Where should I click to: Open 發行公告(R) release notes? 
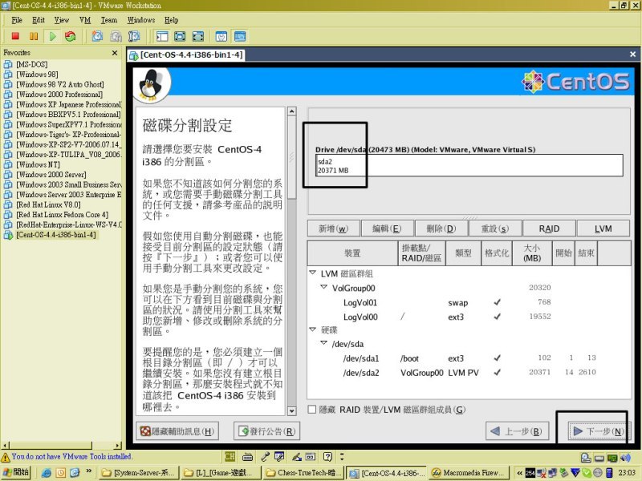(267, 431)
